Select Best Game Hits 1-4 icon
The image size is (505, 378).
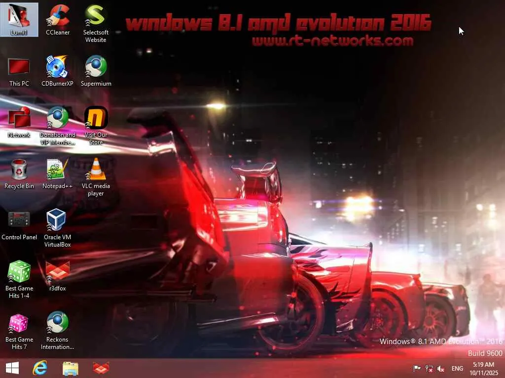tap(19, 280)
